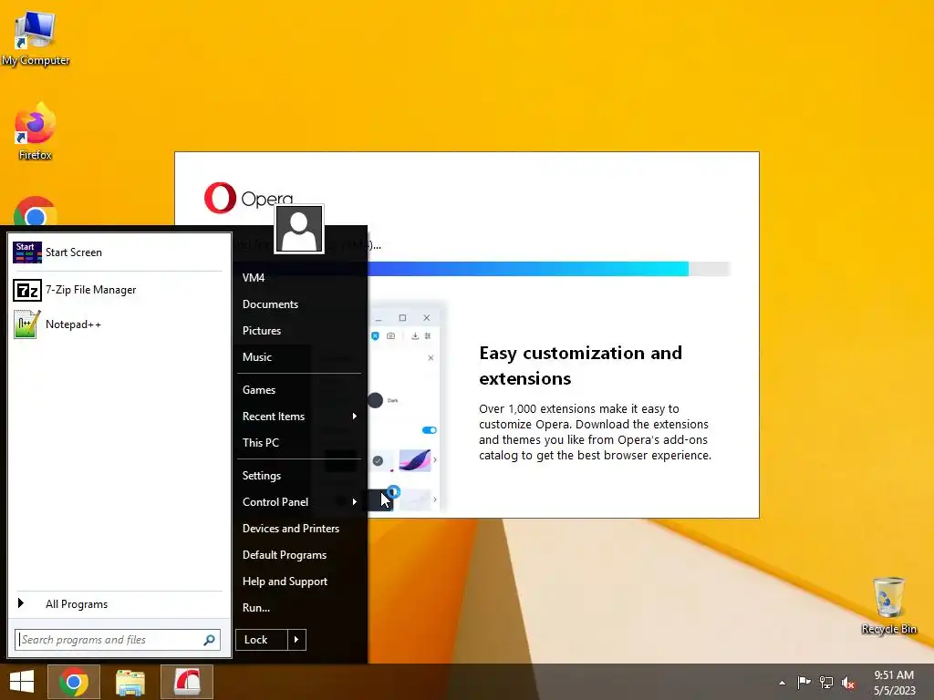Viewport: 934px width, 700px height.
Task: Click the network tray icon
Action: click(x=826, y=682)
